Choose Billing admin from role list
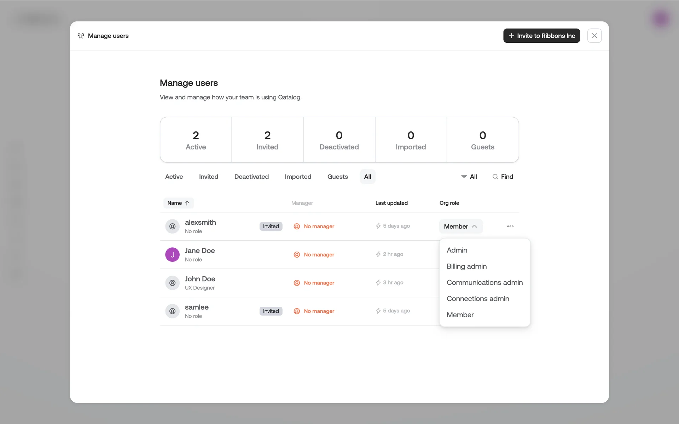Image resolution: width=679 pixels, height=424 pixels. pyautogui.click(x=466, y=266)
